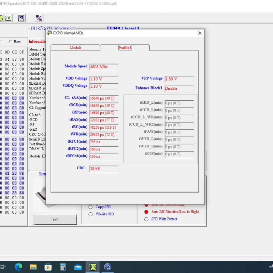This screenshot has height=273, width=273.
Task: Click the Test button
Action: [x=55, y=219]
